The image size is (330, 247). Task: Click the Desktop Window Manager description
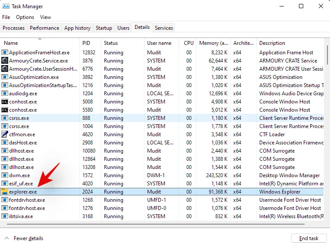click(289, 175)
